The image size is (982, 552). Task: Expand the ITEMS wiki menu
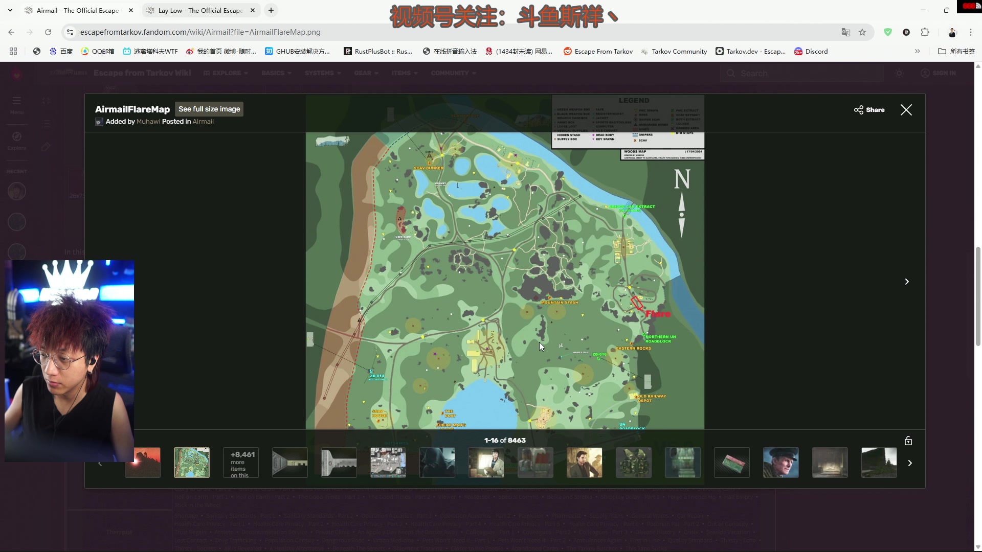[405, 73]
